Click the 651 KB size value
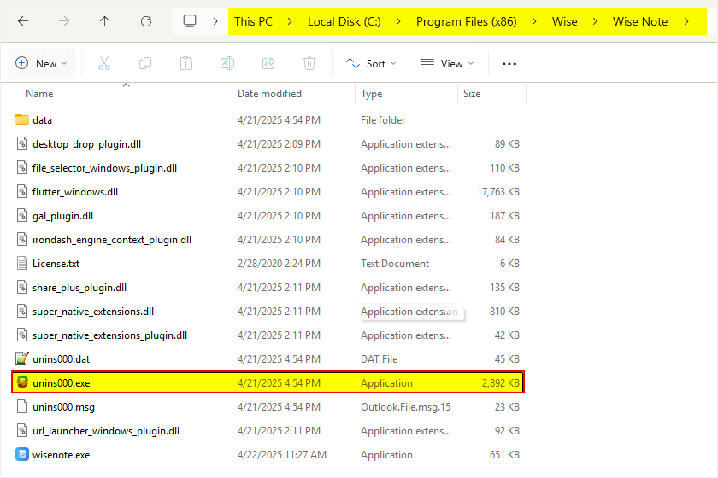Image resolution: width=718 pixels, height=478 pixels. (x=504, y=455)
